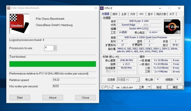The height and width of the screenshot is (111, 191).
Task: Click the 16-way associativity value
Action: 176,72
